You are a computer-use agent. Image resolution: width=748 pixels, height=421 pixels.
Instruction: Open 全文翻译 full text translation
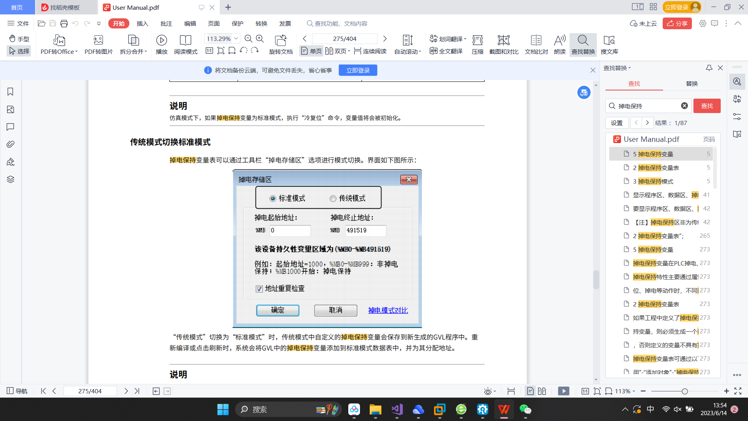[x=446, y=51]
